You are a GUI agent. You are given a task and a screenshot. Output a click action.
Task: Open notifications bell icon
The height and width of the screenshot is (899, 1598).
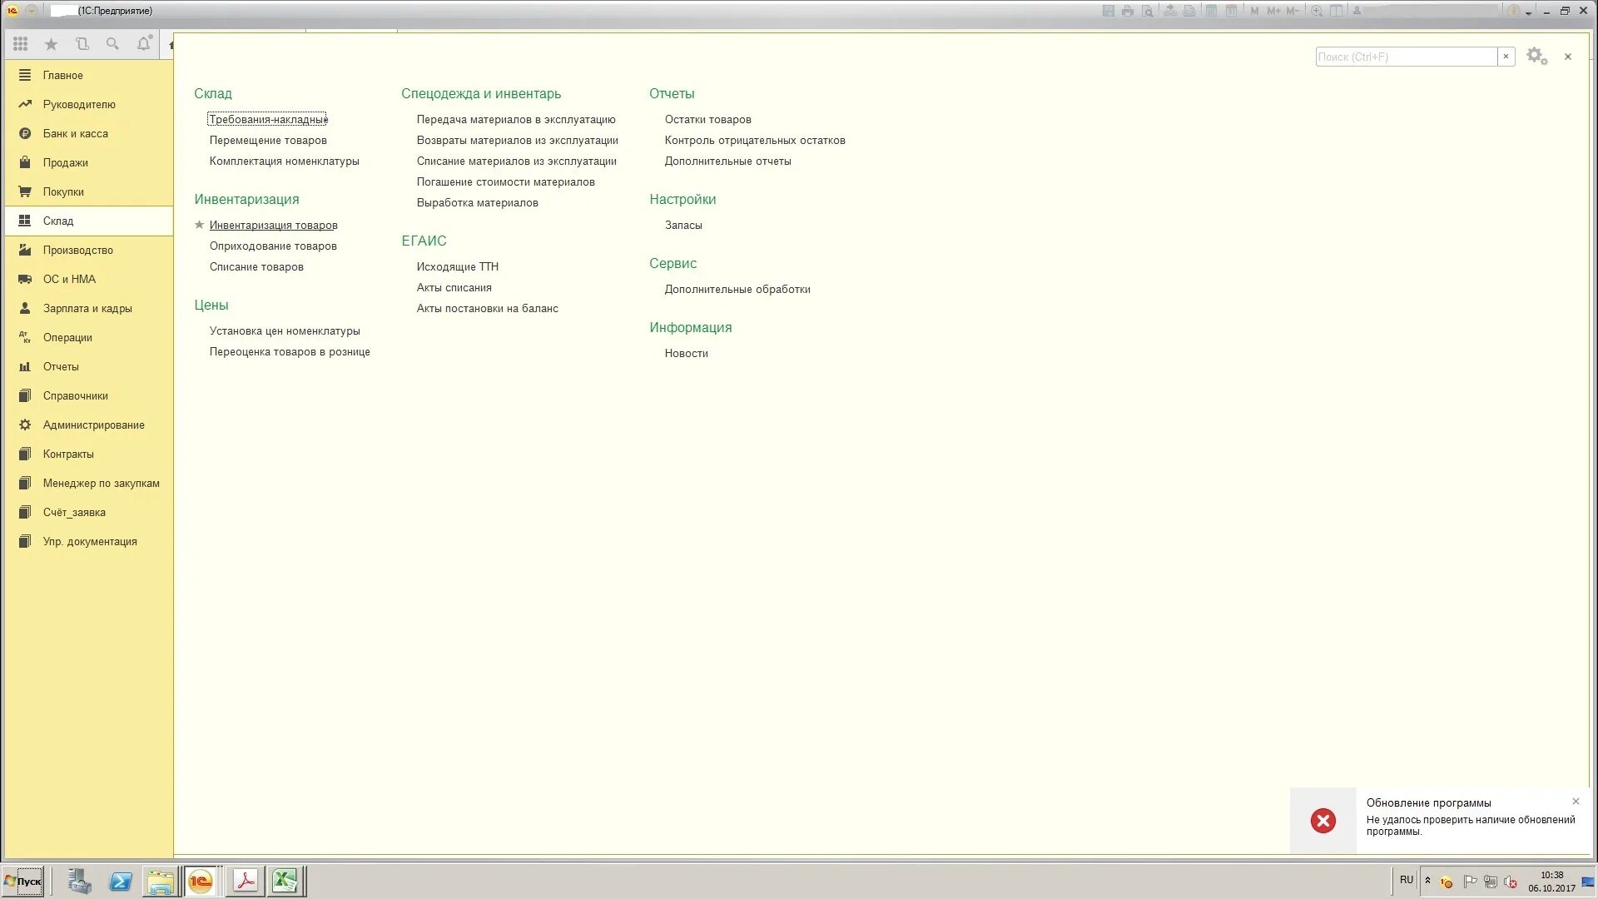coord(144,44)
